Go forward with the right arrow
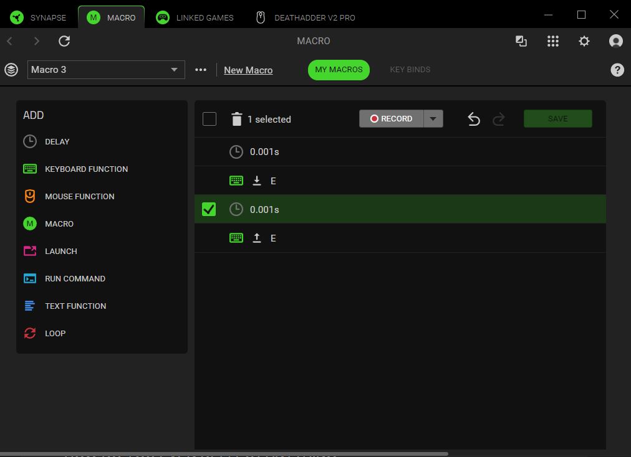This screenshot has width=631, height=457. tap(37, 41)
